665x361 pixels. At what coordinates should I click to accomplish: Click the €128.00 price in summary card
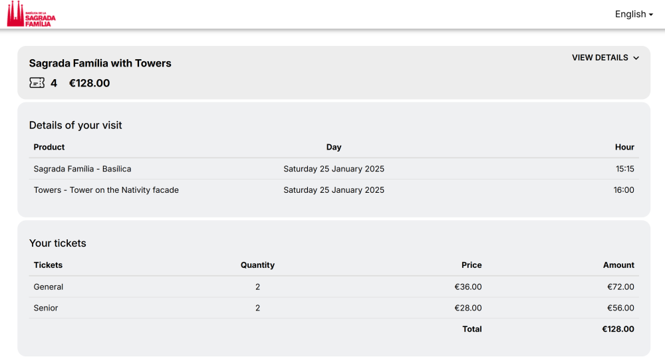tap(90, 83)
